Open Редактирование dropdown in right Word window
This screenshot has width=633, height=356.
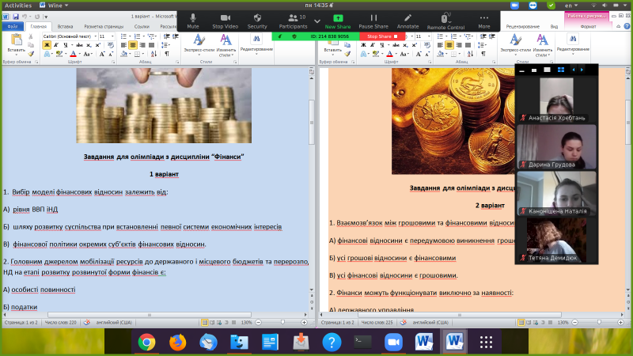point(573,44)
